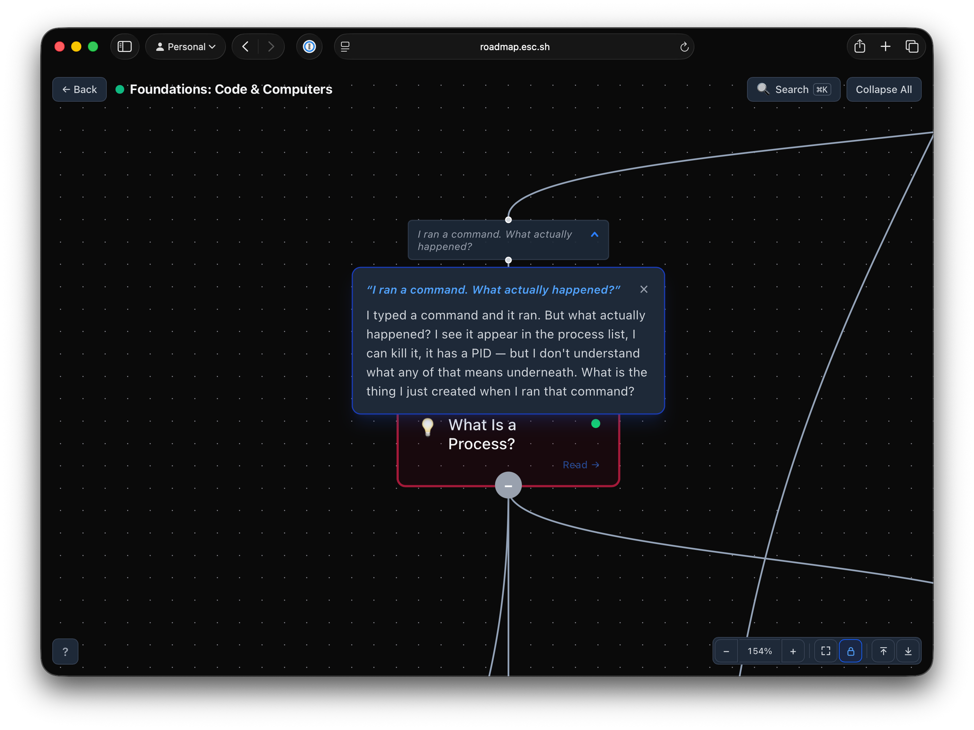This screenshot has width=974, height=730.
Task: Click the fit view fullscreen icon
Action: tap(825, 651)
